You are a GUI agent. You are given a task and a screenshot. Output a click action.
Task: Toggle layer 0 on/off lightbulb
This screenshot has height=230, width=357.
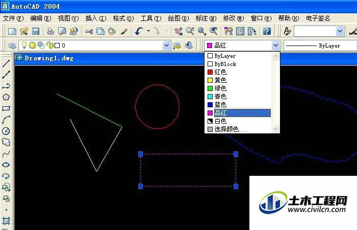click(x=24, y=45)
